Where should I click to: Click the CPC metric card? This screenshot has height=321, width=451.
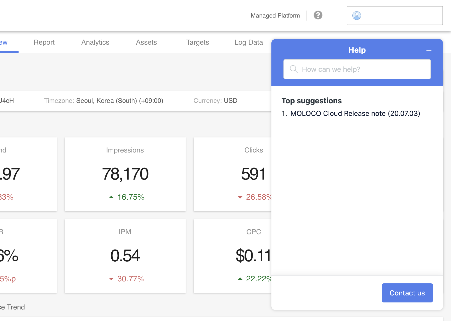232,256
